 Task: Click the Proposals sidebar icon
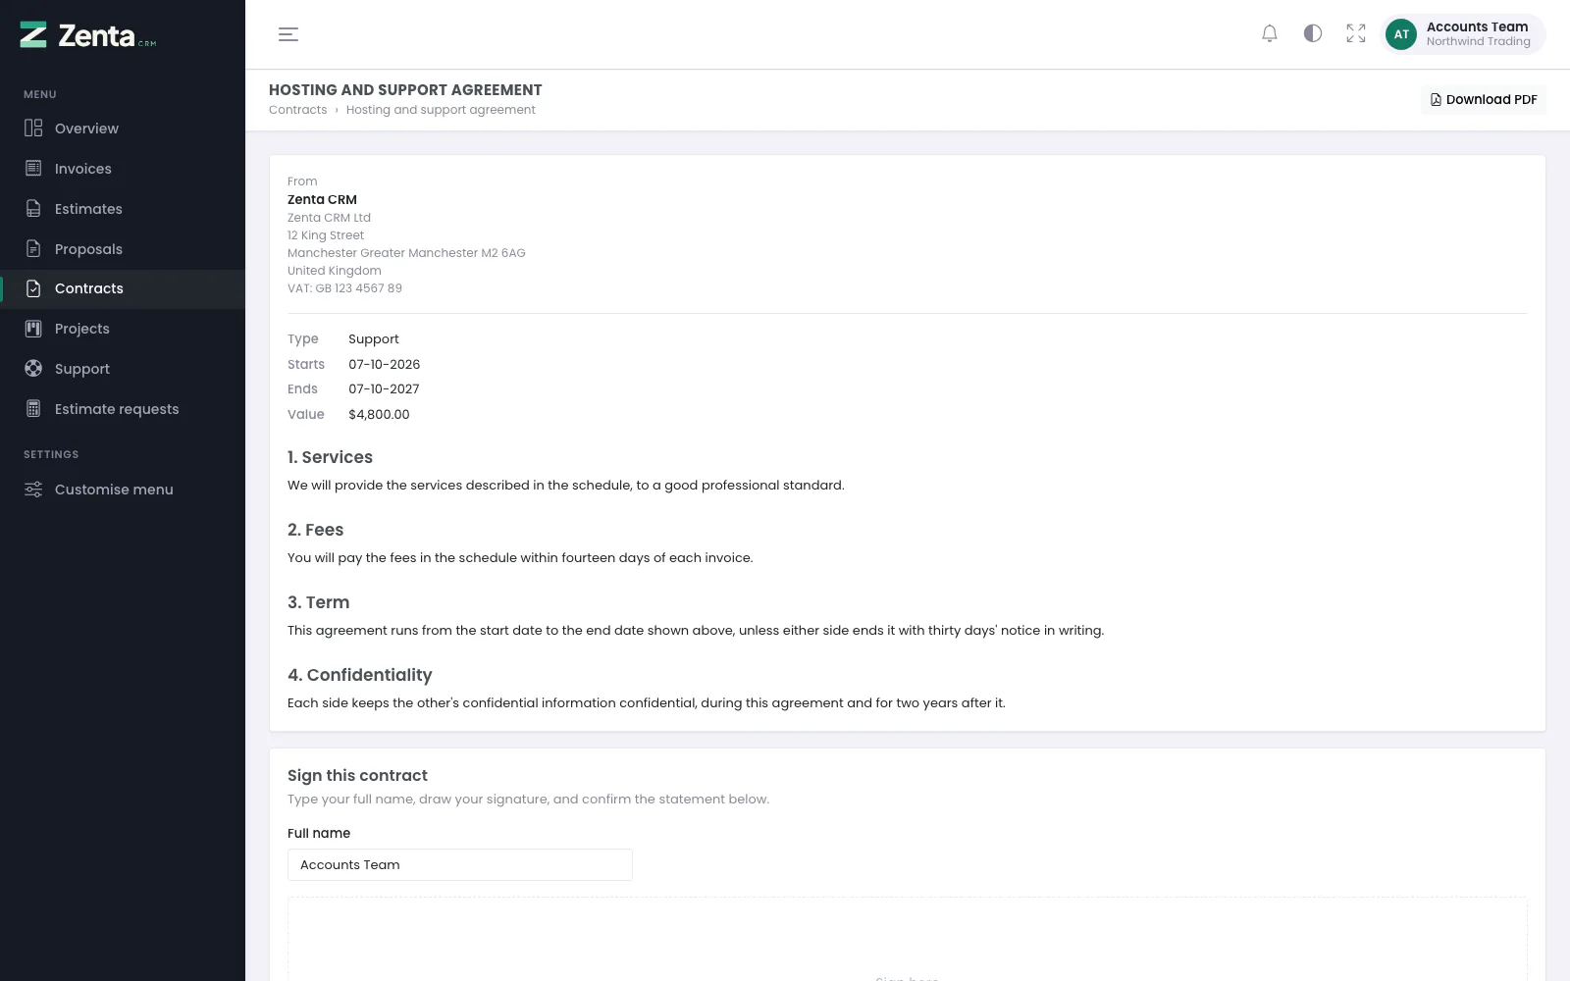[x=33, y=249]
